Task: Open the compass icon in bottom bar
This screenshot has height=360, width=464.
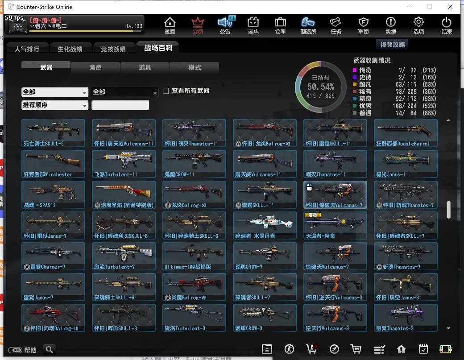Action: coord(334,349)
